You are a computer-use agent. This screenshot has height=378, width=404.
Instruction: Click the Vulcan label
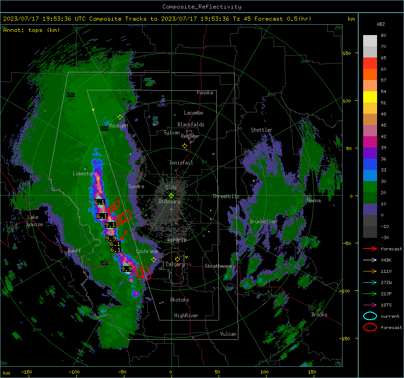(x=228, y=334)
